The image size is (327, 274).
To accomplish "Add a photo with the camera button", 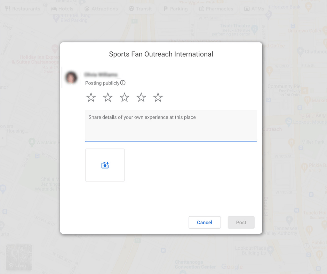I will click(x=105, y=165).
